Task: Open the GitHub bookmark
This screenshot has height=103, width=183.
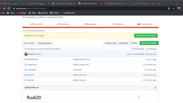Action: [55, 13]
